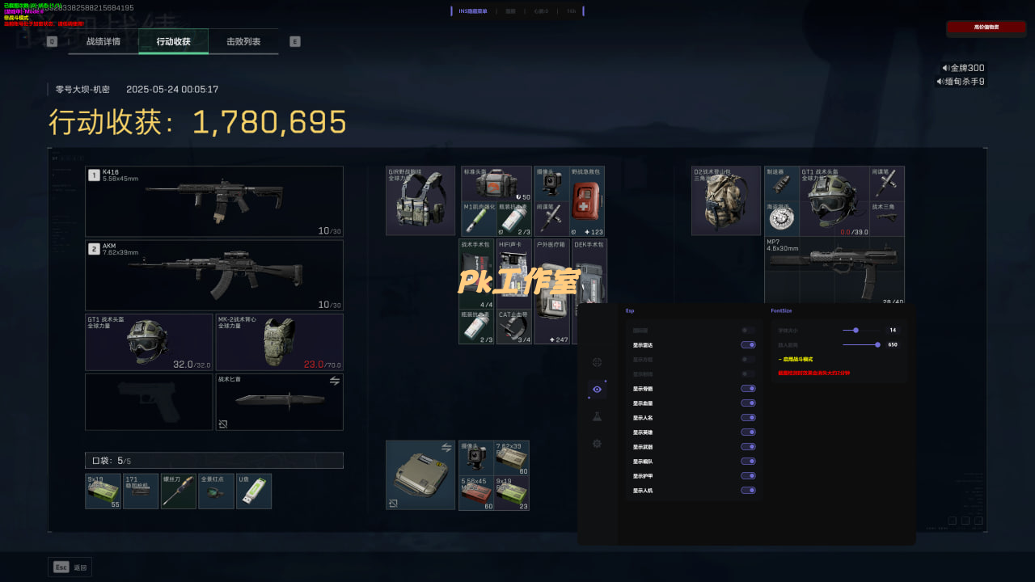Select the camera item in chest rig
The width and height of the screenshot is (1035, 582).
tap(551, 183)
